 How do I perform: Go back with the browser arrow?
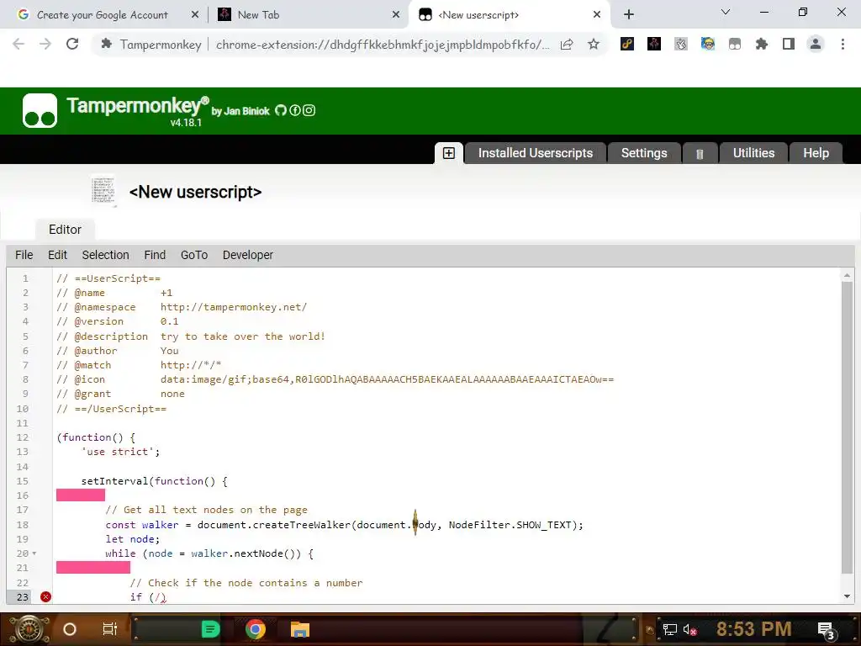coord(18,44)
